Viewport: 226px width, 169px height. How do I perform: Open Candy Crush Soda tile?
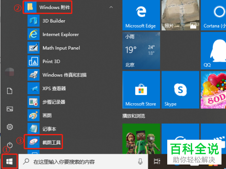[213, 90]
